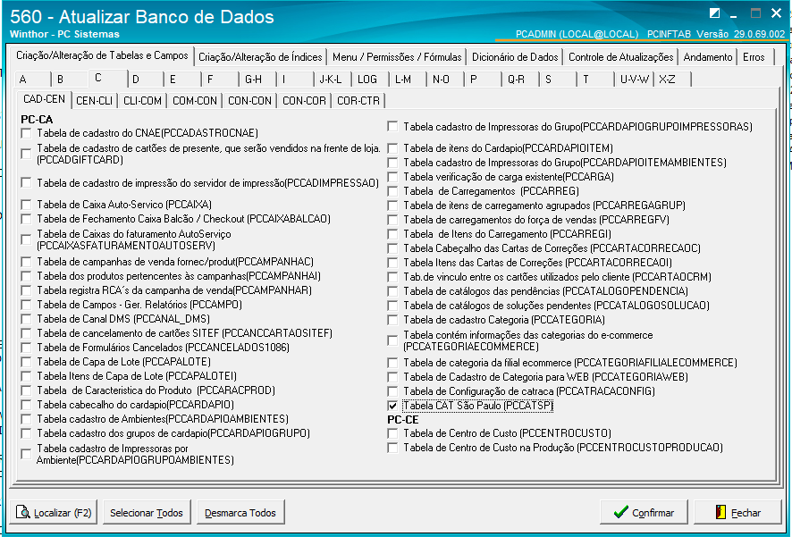Viewport: 792px width, 537px height.
Task: Select the PCCANCELADOS1086 checkbox
Action: [x=26, y=348]
